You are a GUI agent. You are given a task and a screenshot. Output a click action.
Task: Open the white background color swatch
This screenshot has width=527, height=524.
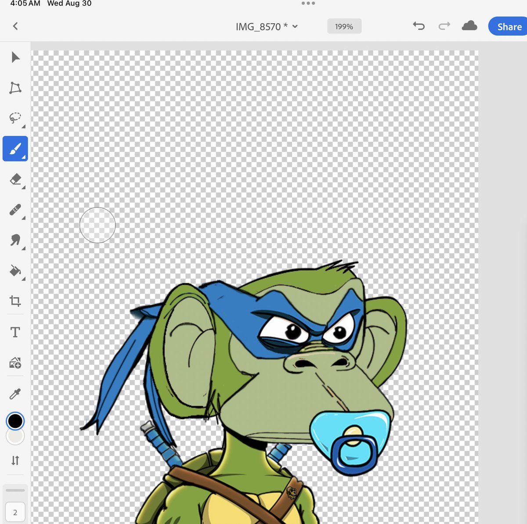tap(15, 437)
